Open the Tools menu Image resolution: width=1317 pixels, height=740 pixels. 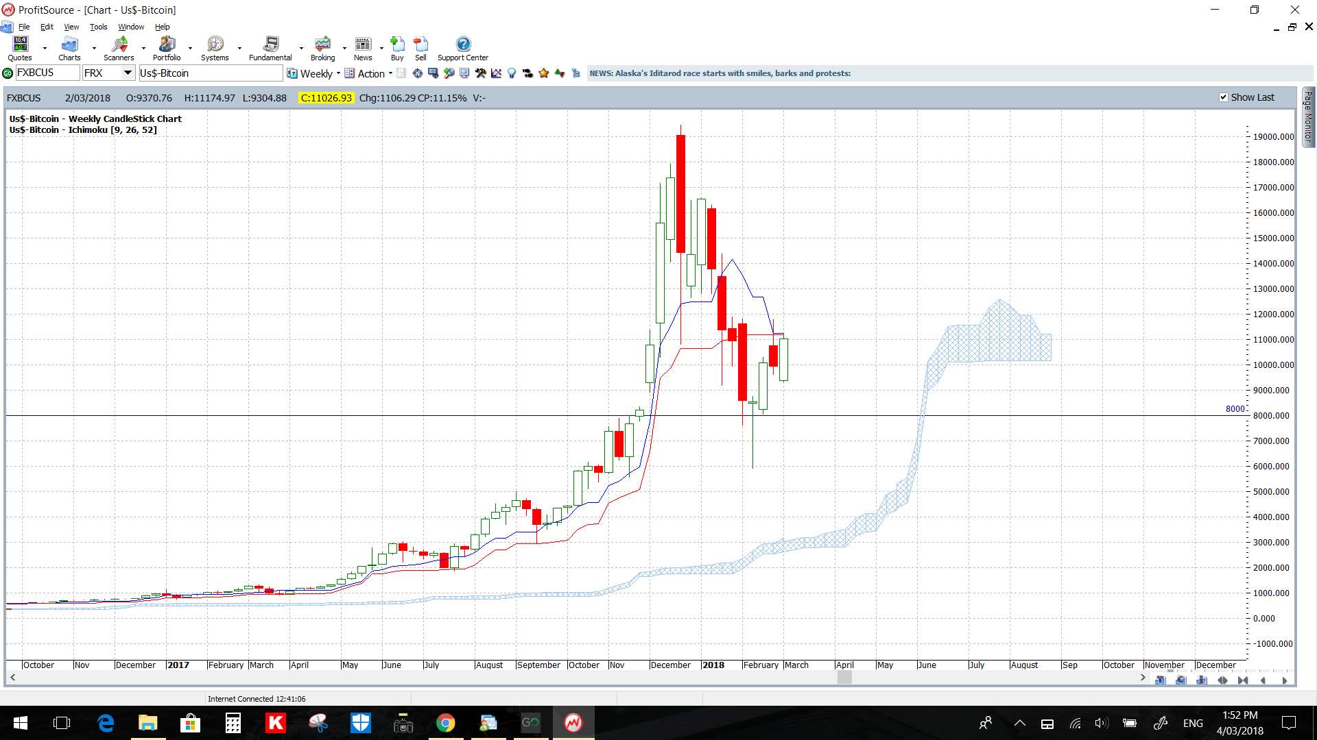(99, 27)
